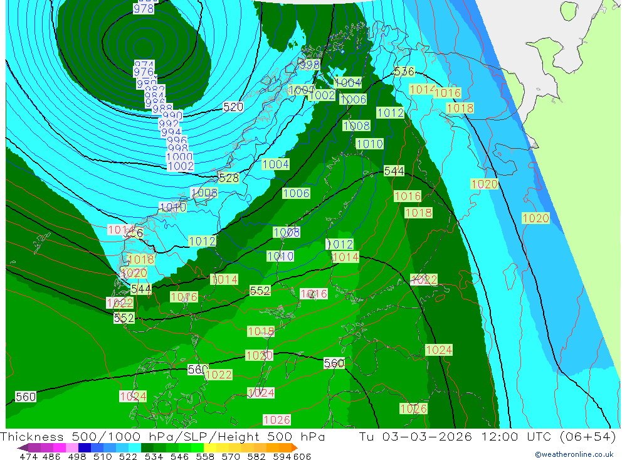
Task: Click the cyan legend color swatch
Action: click(x=135, y=447)
